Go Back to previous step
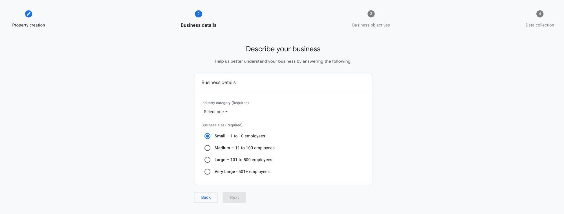564x214 pixels. (x=206, y=197)
